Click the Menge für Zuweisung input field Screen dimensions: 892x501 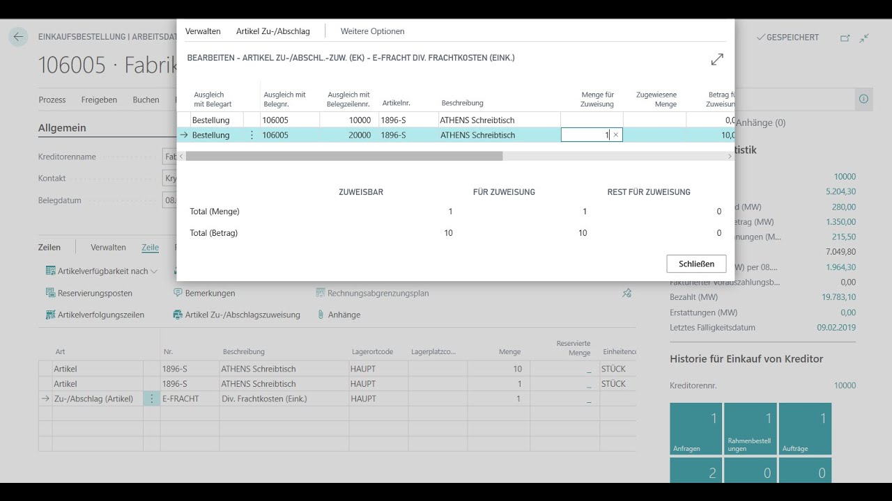585,135
